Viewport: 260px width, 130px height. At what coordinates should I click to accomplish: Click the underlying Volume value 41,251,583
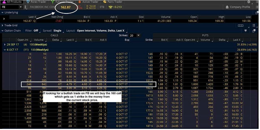click(164, 21)
